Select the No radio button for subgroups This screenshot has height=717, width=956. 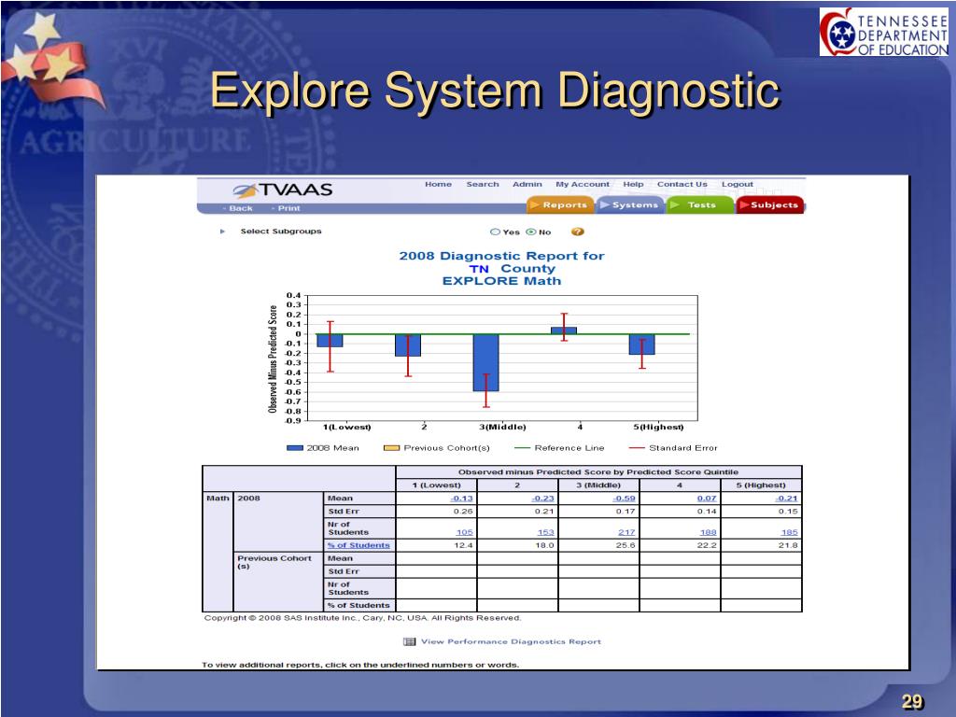pos(530,232)
